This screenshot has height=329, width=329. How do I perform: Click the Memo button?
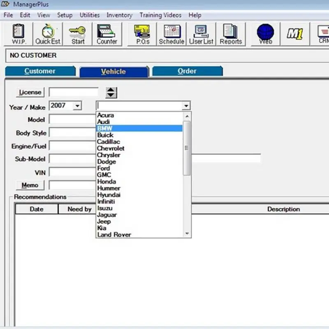[x=30, y=185]
